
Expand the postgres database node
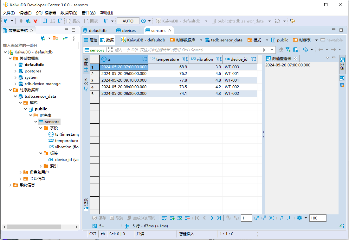[x=15, y=71]
